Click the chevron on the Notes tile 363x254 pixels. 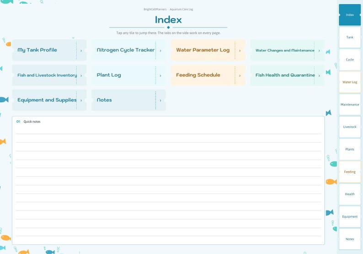click(160, 100)
